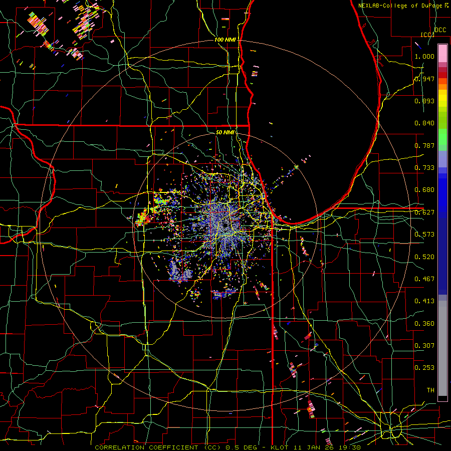Image resolution: width=451 pixels, height=451 pixels.
Task: Click the 50 NMI range ring label
Action: [x=224, y=132]
